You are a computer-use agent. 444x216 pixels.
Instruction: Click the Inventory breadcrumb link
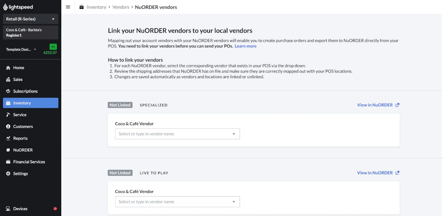click(96, 7)
